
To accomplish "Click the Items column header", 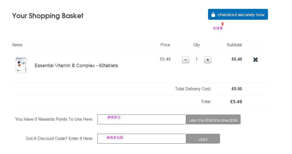I will 17,45.
